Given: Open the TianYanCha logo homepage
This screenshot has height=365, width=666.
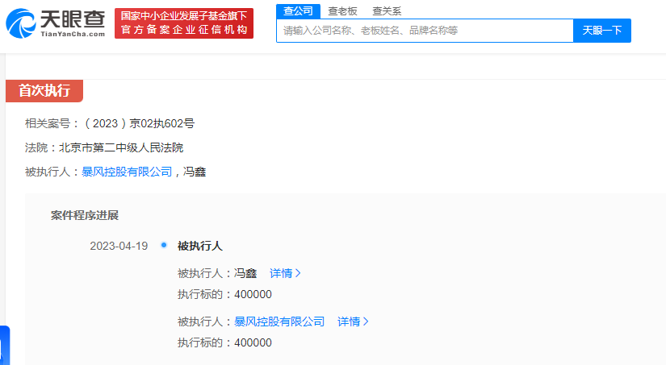Looking at the screenshot, I should point(55,23).
